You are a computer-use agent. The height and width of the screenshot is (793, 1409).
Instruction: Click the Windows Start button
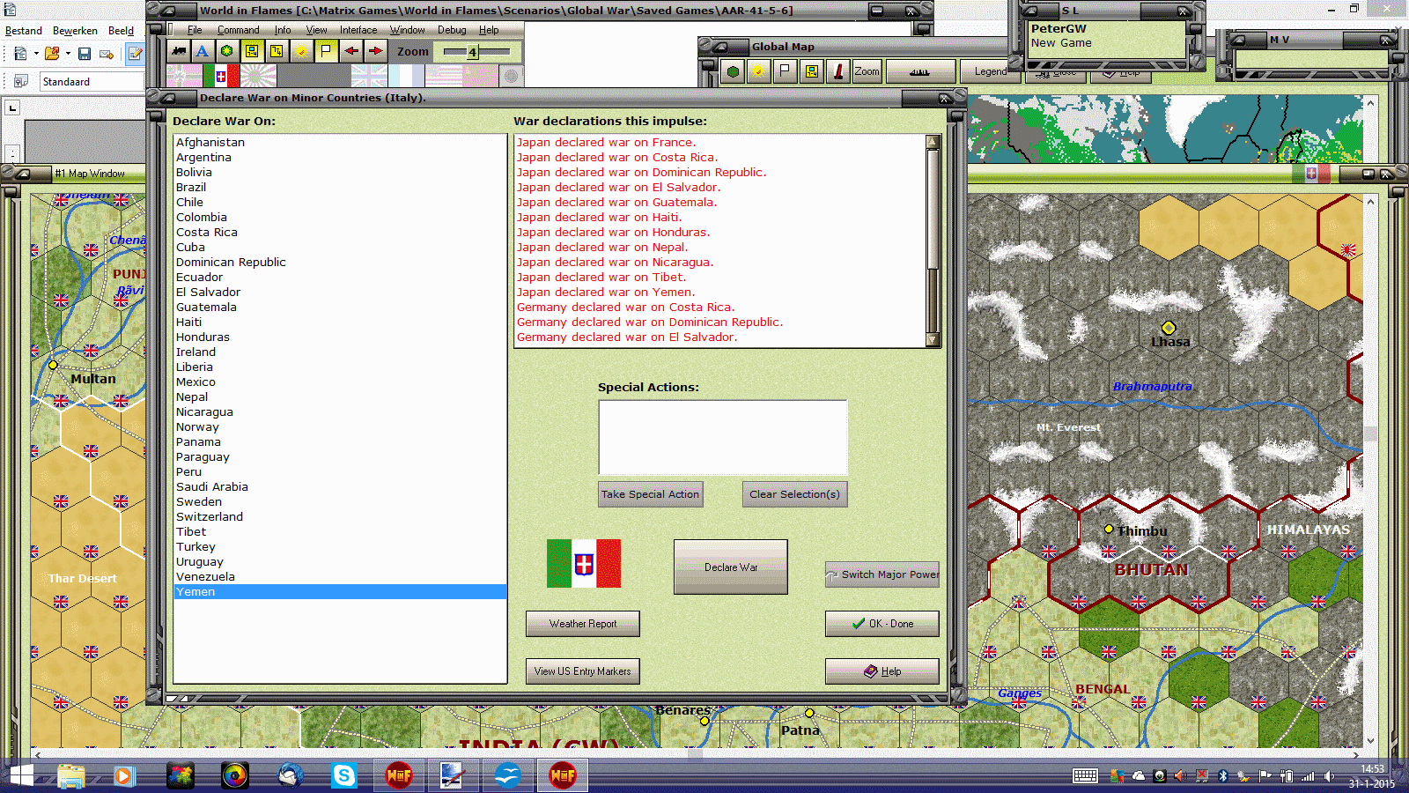(x=20, y=775)
